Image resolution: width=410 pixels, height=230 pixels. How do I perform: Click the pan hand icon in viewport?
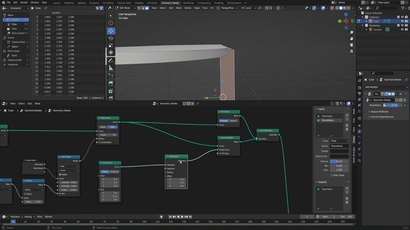coord(352,38)
